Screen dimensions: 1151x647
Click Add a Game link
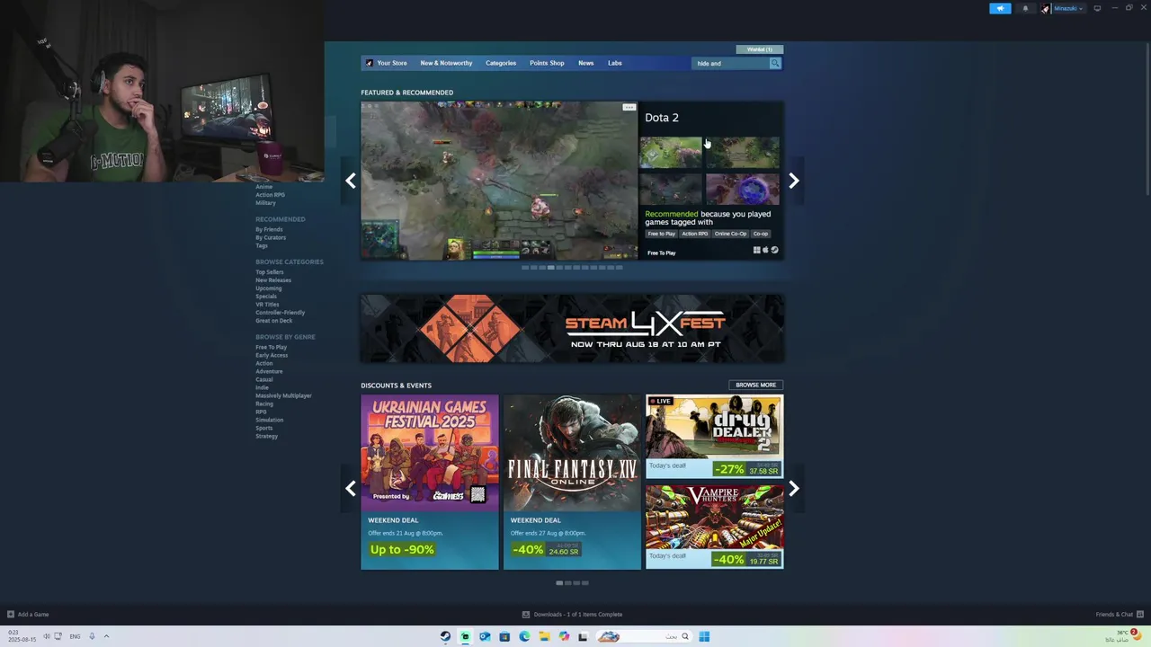33,615
